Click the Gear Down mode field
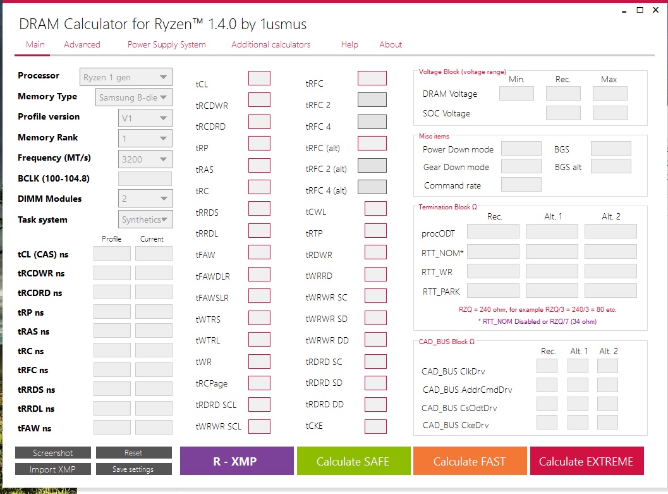This screenshot has width=668, height=494. (521, 166)
